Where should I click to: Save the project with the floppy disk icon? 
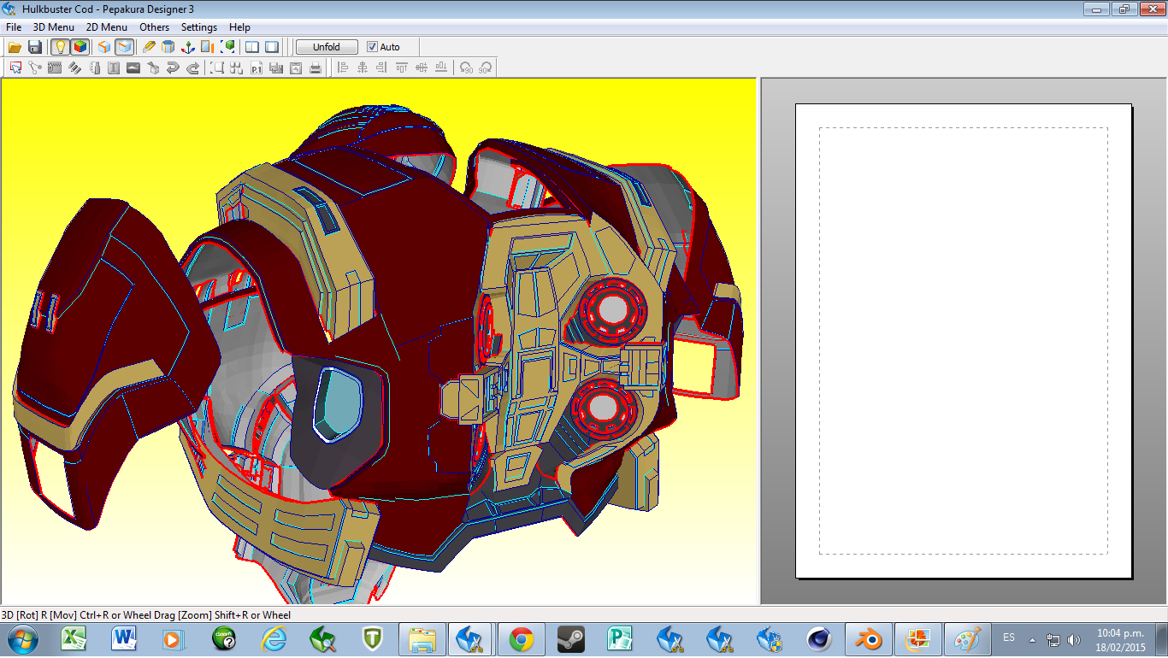pyautogui.click(x=35, y=47)
